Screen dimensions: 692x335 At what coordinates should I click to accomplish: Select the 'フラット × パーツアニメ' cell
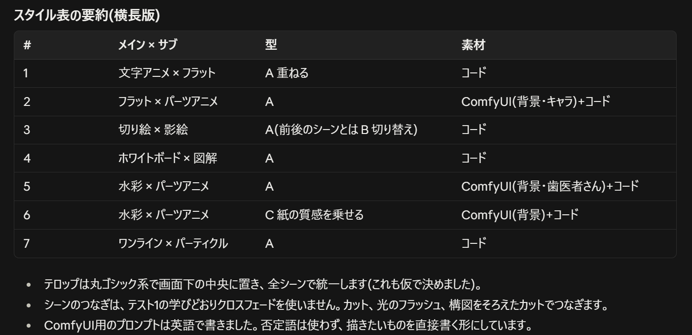click(x=168, y=102)
